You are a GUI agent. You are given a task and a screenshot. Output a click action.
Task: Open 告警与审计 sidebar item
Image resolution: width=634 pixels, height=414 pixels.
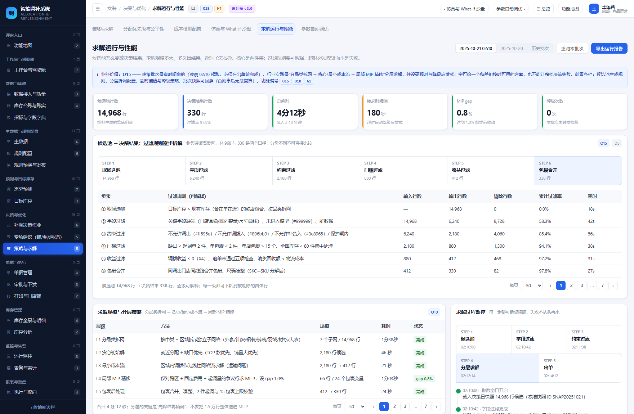click(43, 368)
